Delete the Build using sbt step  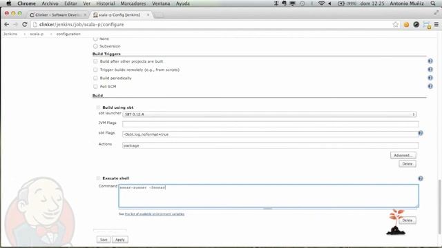coord(407,164)
